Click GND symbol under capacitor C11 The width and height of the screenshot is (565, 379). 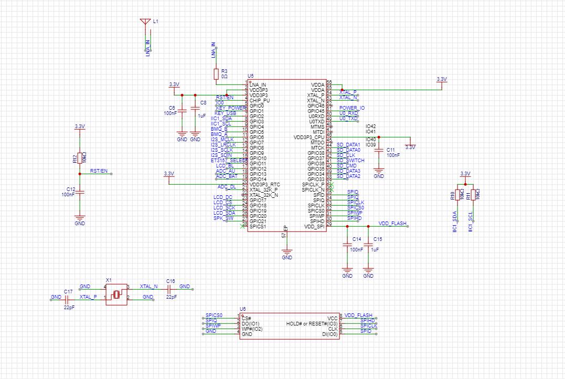coord(379,172)
